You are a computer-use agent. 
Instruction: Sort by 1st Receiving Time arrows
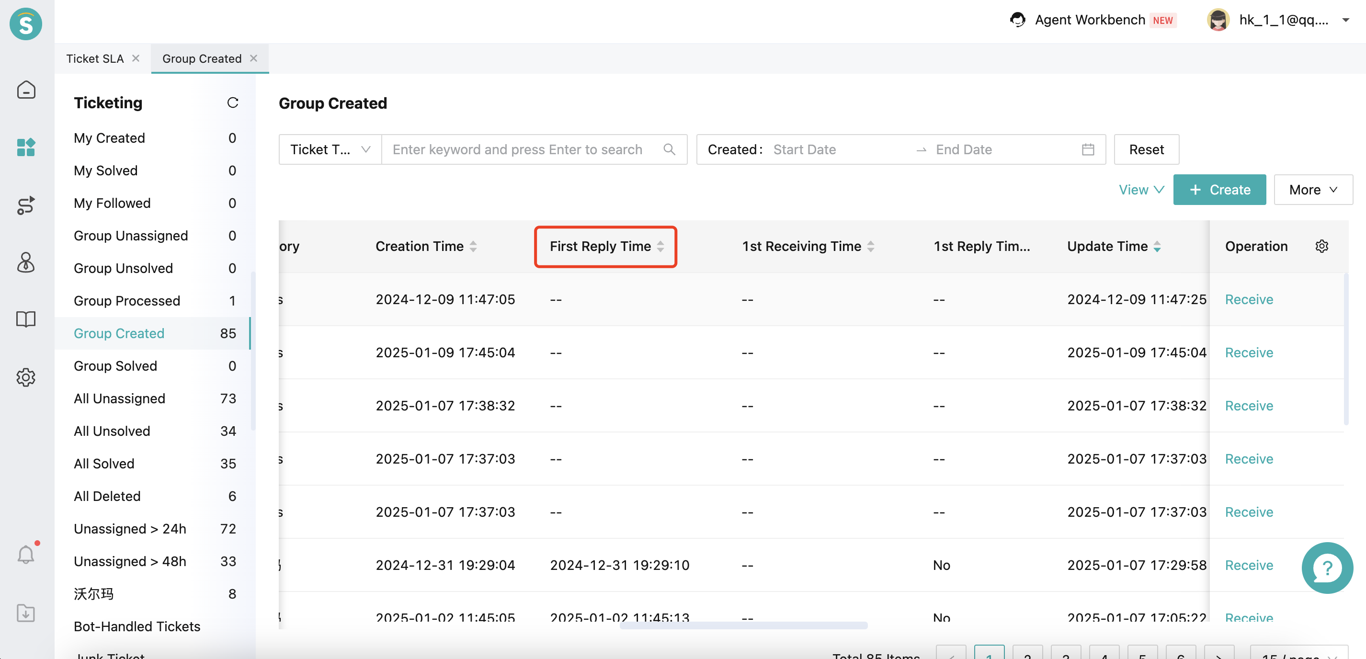(x=871, y=246)
